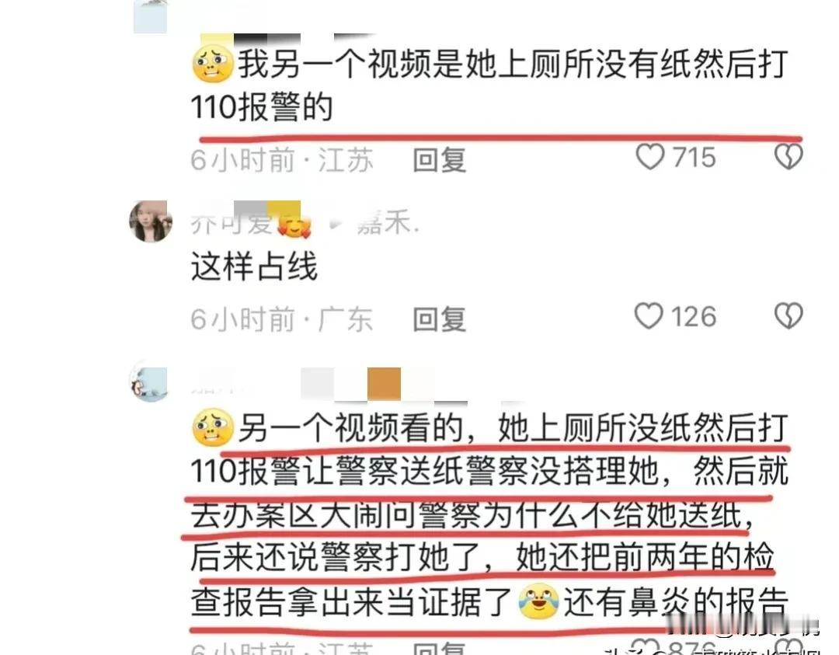Tap the worried emoji before 我另一个视频
Viewport: 839px width, 655px height.
tap(213, 64)
